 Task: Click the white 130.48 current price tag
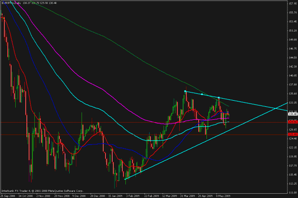(x=293, y=114)
